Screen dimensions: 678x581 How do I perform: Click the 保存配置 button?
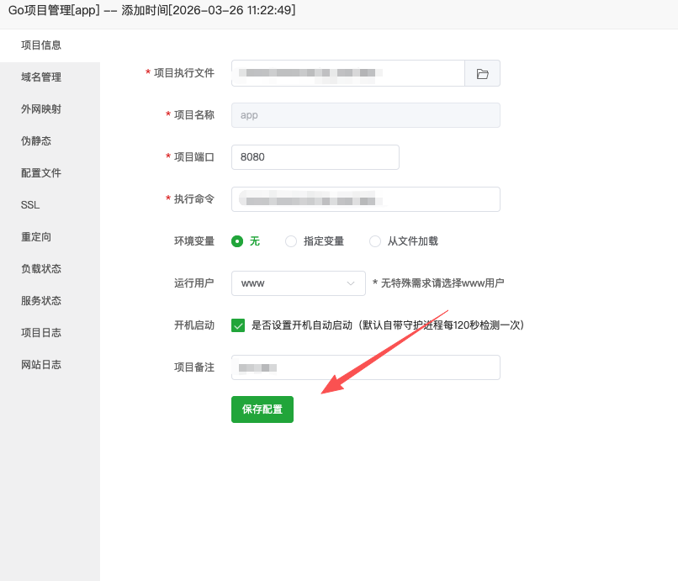[262, 409]
